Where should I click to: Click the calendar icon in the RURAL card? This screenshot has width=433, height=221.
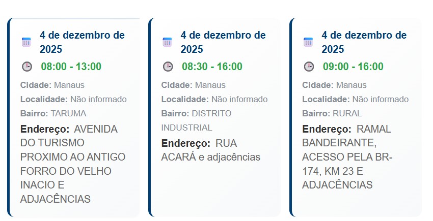point(308,42)
